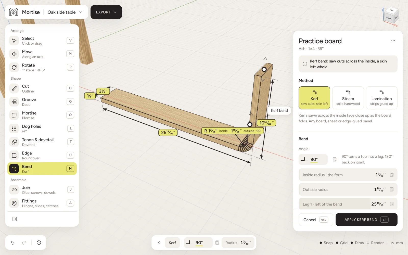Apply the kerf bend

tap(366, 220)
